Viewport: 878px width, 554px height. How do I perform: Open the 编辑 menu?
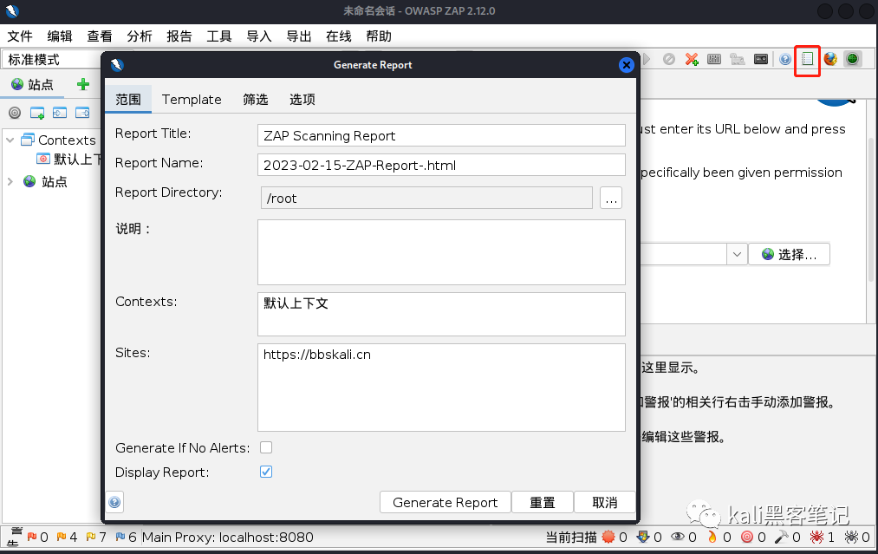coord(60,36)
